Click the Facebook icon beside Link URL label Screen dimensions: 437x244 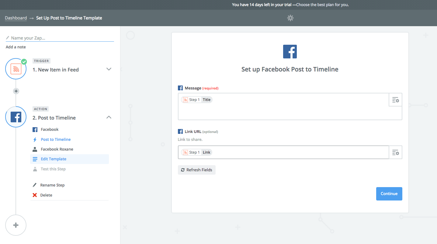point(180,132)
